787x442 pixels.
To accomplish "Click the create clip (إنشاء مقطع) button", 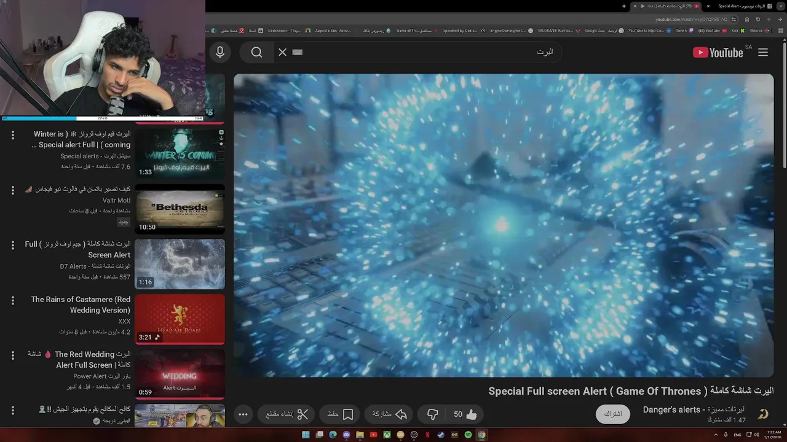I will pos(287,414).
